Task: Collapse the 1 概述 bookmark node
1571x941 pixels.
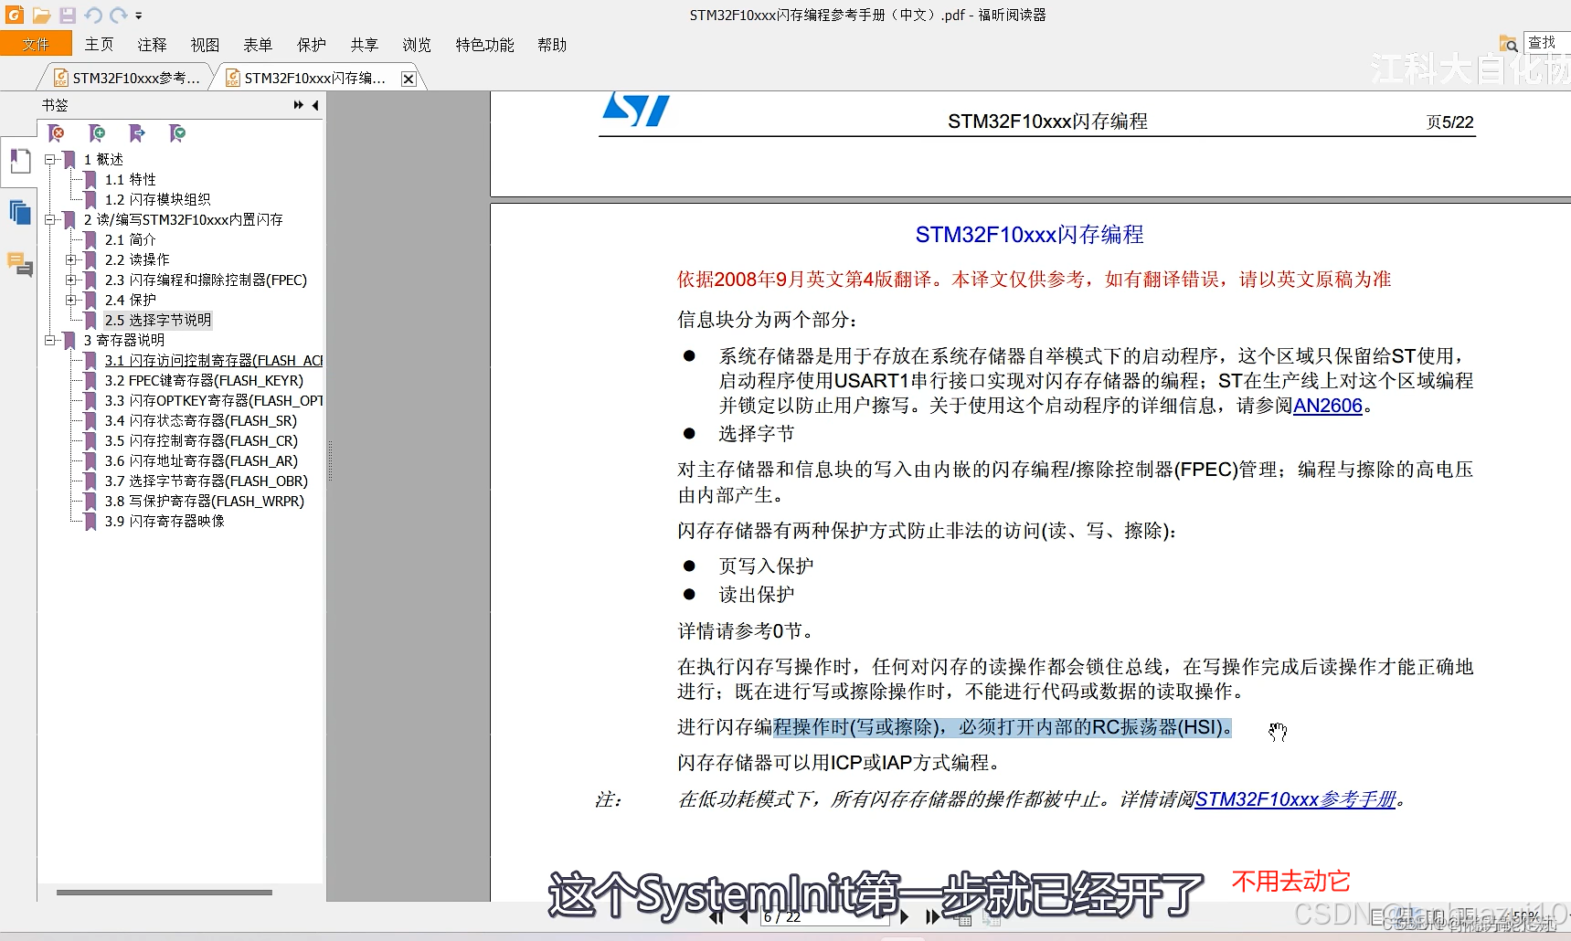Action: [x=50, y=159]
